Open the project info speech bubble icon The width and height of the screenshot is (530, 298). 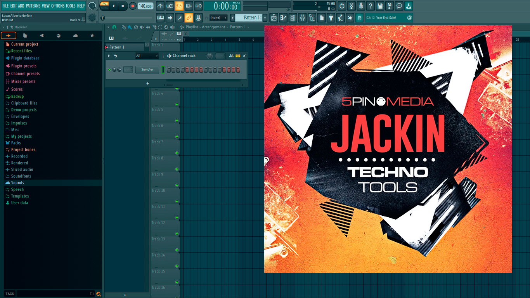(399, 6)
